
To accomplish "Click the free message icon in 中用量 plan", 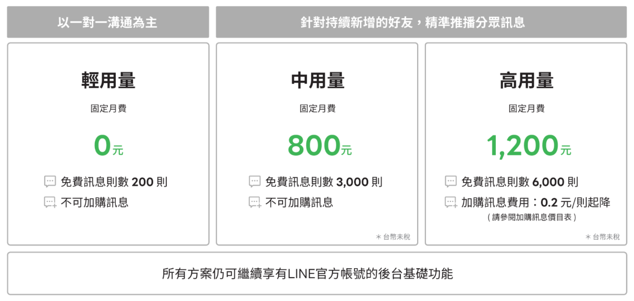I will tap(254, 182).
